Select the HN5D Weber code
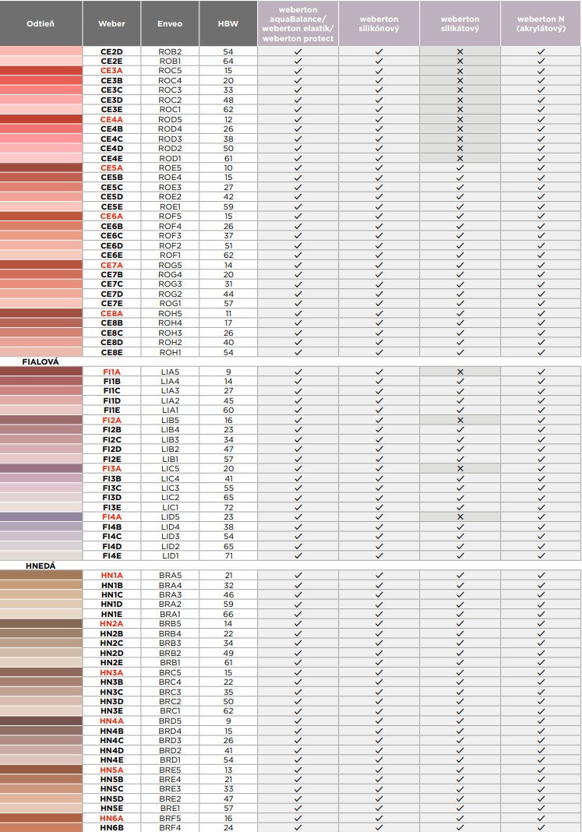This screenshot has height=832, width=582. pos(112,799)
